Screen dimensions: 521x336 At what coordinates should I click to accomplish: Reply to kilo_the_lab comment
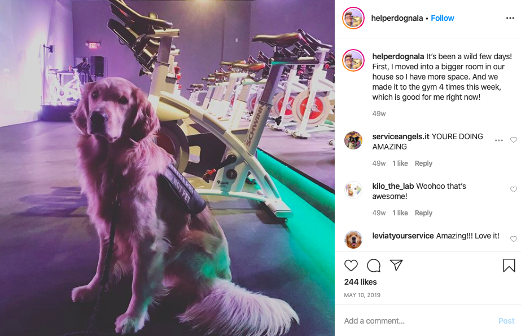pos(423,213)
